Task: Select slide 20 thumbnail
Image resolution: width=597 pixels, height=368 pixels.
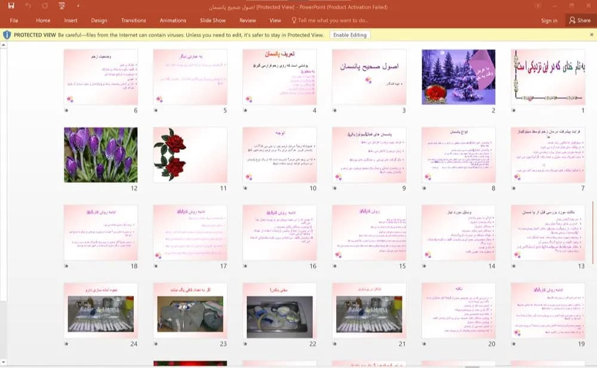Action: (458, 311)
